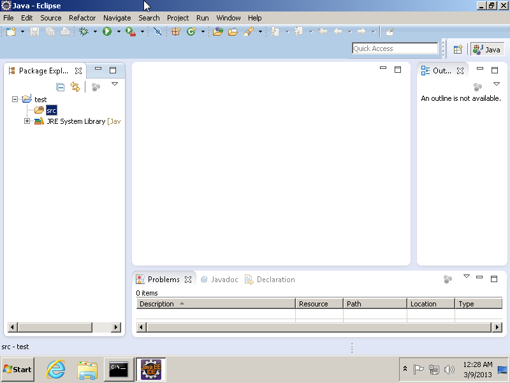Click the Open Task folder icon
Screen dimensions: 510x383
tap(233, 31)
